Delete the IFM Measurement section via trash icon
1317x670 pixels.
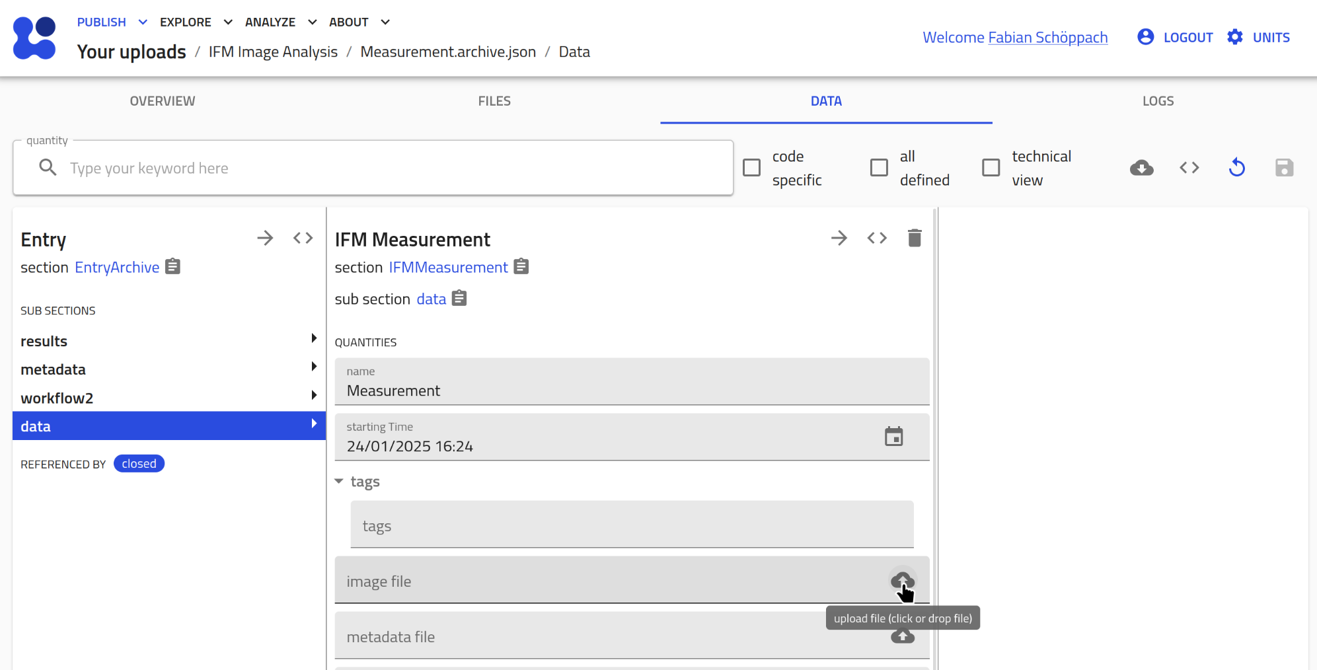point(914,238)
